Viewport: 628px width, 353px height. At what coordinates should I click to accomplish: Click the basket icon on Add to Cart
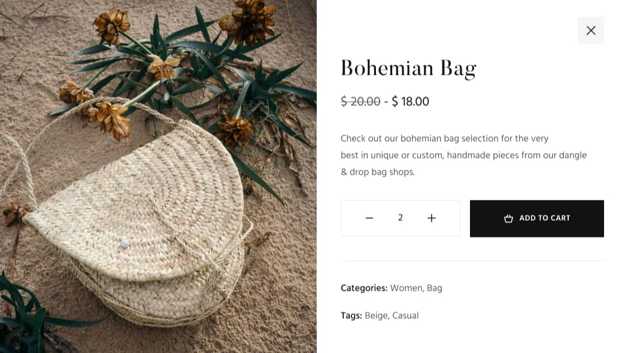coord(509,218)
